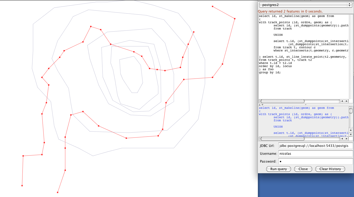
Task: Click the history pane's right scroll arrow
Action: (346, 139)
